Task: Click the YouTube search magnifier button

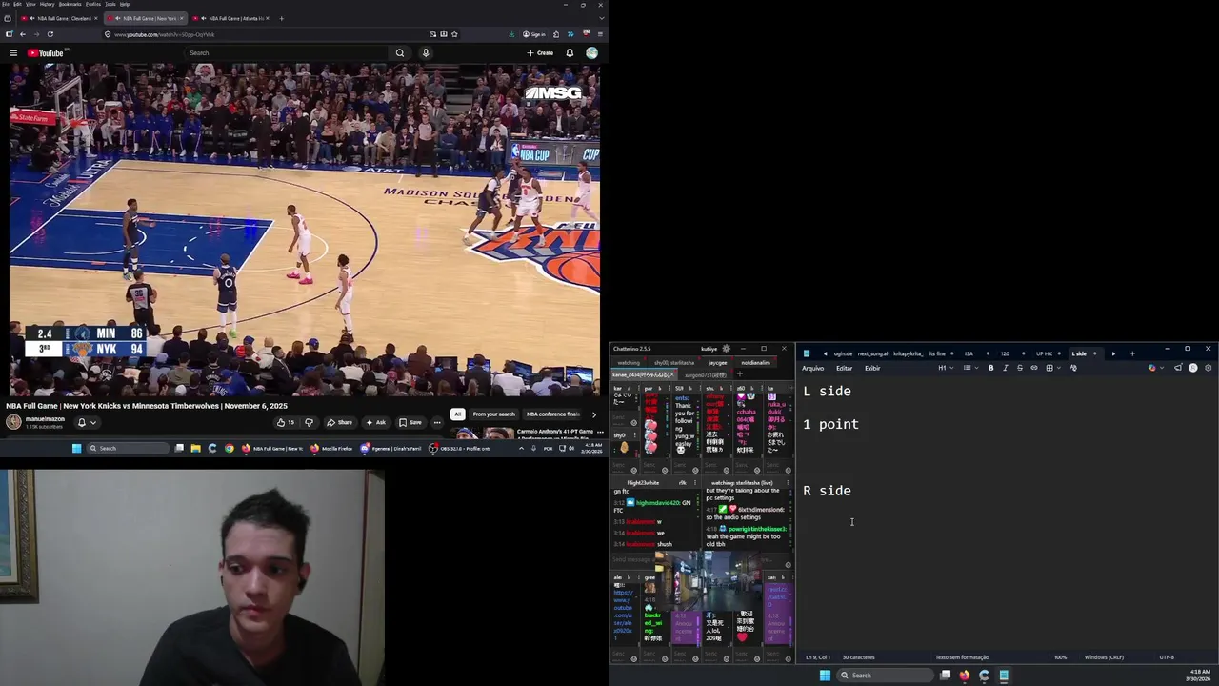Action: 400,53
